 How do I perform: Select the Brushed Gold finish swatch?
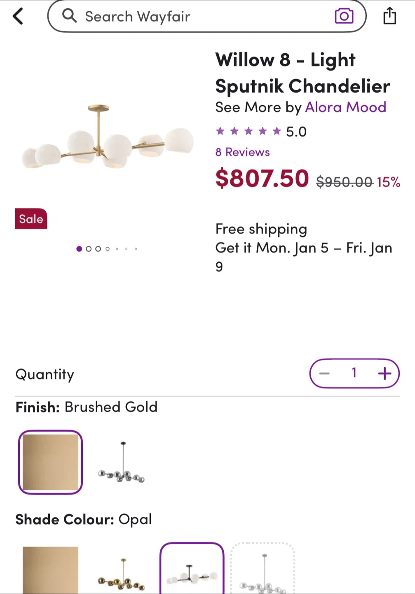coord(50,462)
